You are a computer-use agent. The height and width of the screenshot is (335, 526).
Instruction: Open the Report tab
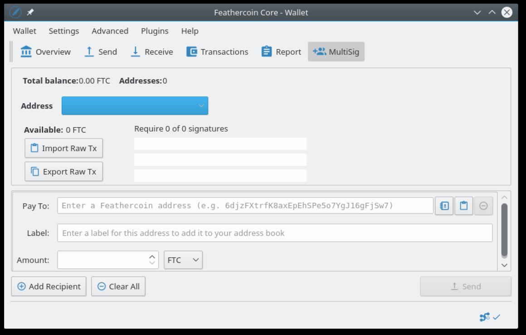tap(281, 52)
